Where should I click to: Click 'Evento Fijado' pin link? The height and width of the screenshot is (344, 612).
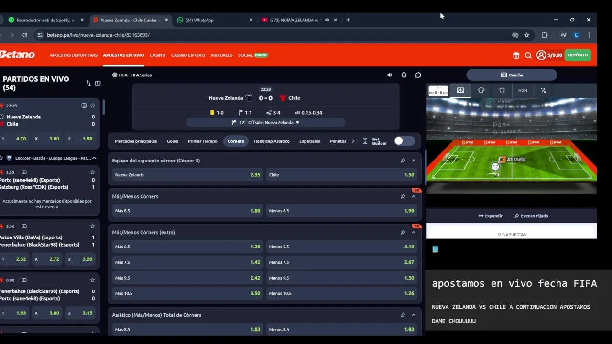[x=531, y=216]
